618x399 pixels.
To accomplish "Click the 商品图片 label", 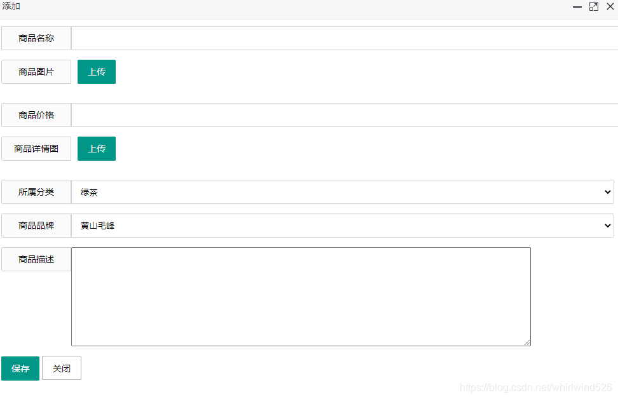I will point(36,72).
